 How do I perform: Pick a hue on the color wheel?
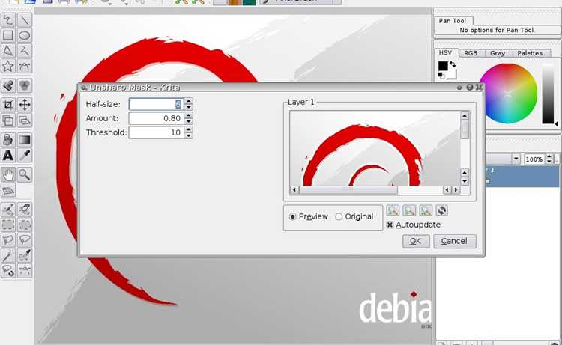(x=508, y=93)
